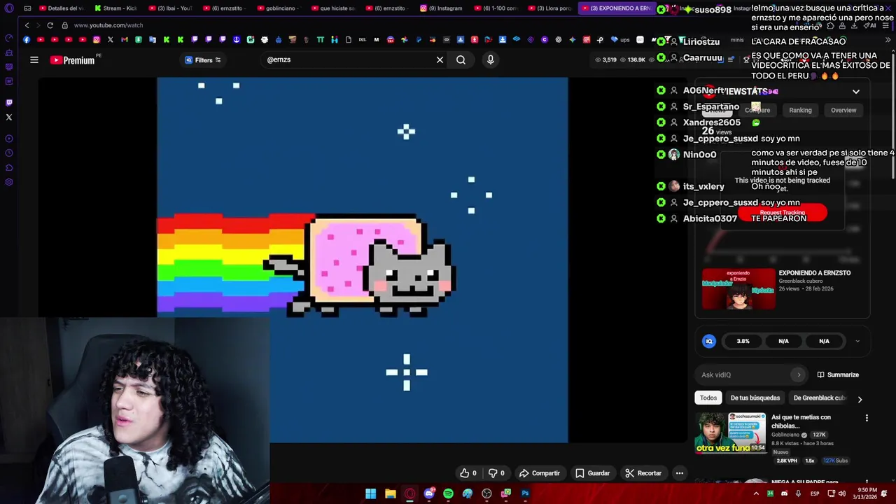Screen dimensions: 896x504
Task: Save the video with Guardar
Action: 592,473
